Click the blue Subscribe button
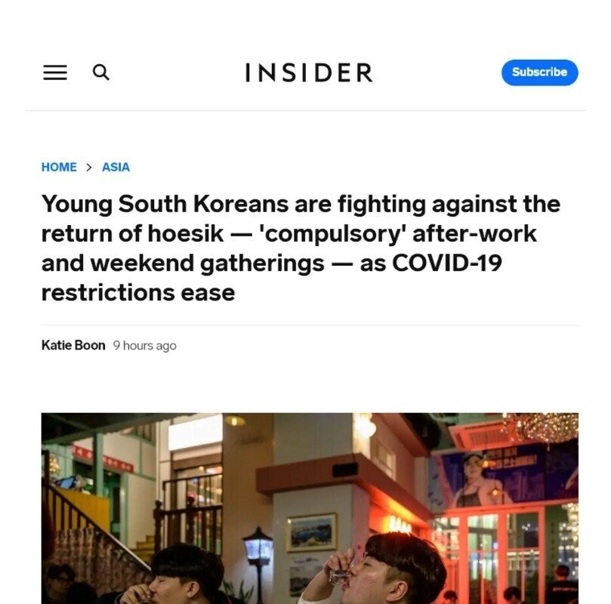611x604 pixels. click(x=540, y=72)
